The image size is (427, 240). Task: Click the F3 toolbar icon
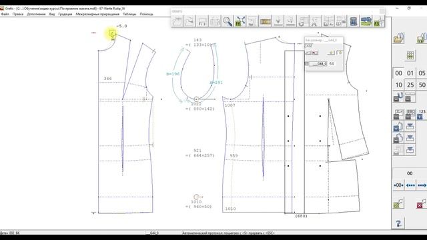tap(378, 21)
